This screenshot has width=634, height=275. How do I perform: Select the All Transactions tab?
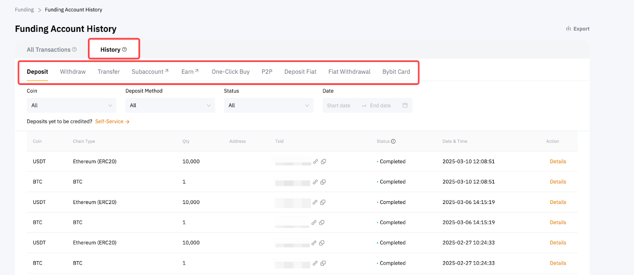[x=48, y=50]
